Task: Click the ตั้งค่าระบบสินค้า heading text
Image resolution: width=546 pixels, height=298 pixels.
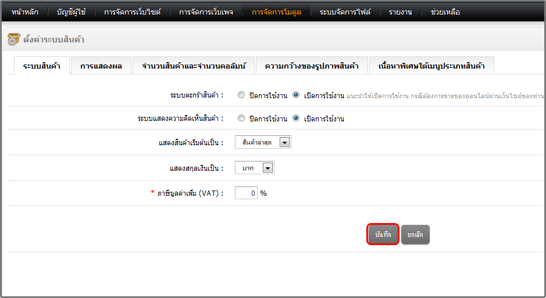Action: click(x=53, y=40)
